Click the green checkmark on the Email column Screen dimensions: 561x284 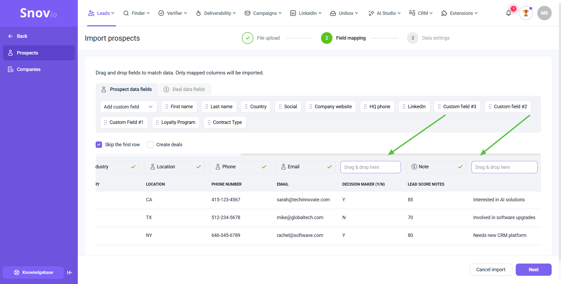[x=330, y=167]
